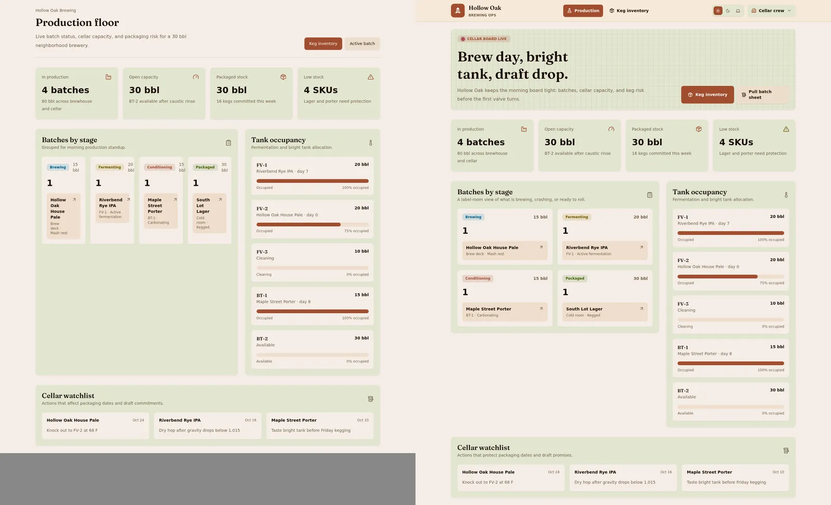
Task: Click the Keg inventory button in the Brew day hero
Action: tap(707, 94)
